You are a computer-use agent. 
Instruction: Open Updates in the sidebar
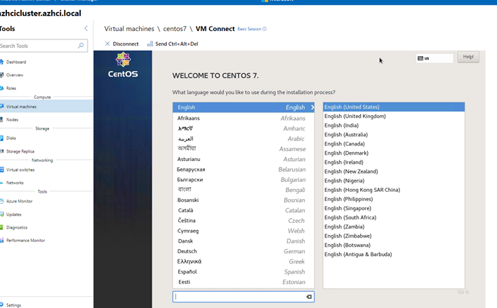14,214
